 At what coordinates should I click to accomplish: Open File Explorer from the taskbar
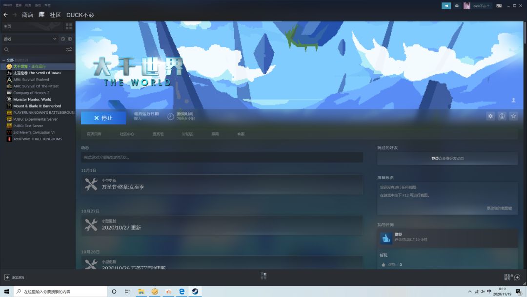[141, 291]
